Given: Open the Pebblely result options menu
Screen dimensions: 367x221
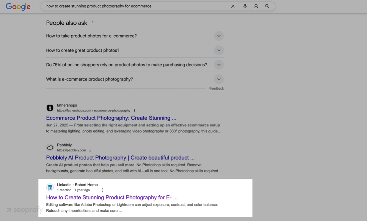Looking at the screenshot, I should click(x=90, y=150).
